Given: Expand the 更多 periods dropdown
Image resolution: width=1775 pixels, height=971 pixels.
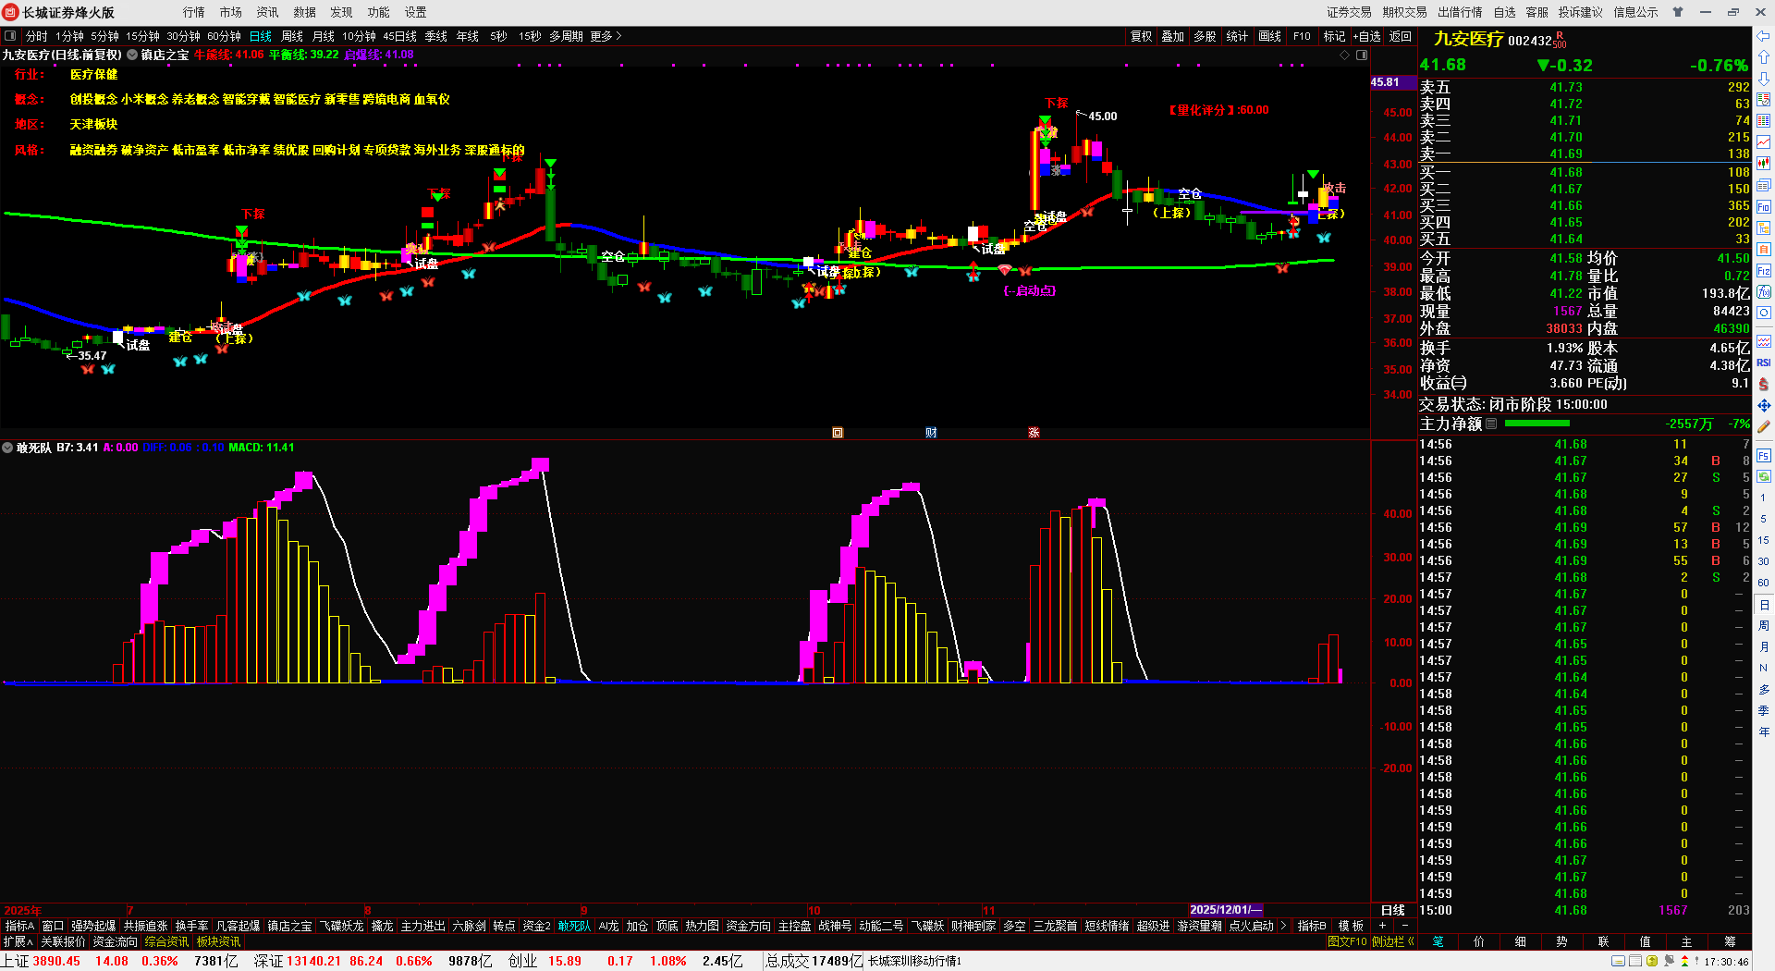Looking at the screenshot, I should pos(606,36).
